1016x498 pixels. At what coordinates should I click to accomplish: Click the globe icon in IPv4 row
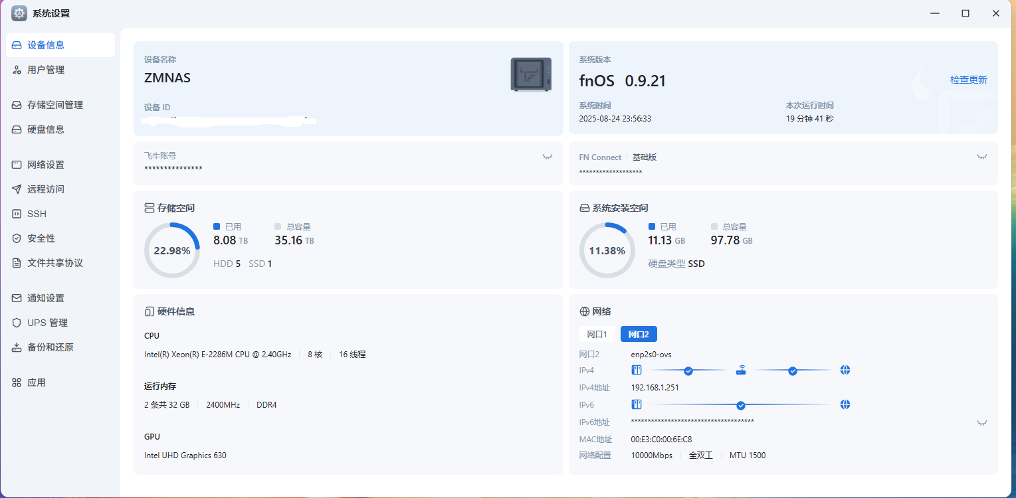(x=845, y=371)
